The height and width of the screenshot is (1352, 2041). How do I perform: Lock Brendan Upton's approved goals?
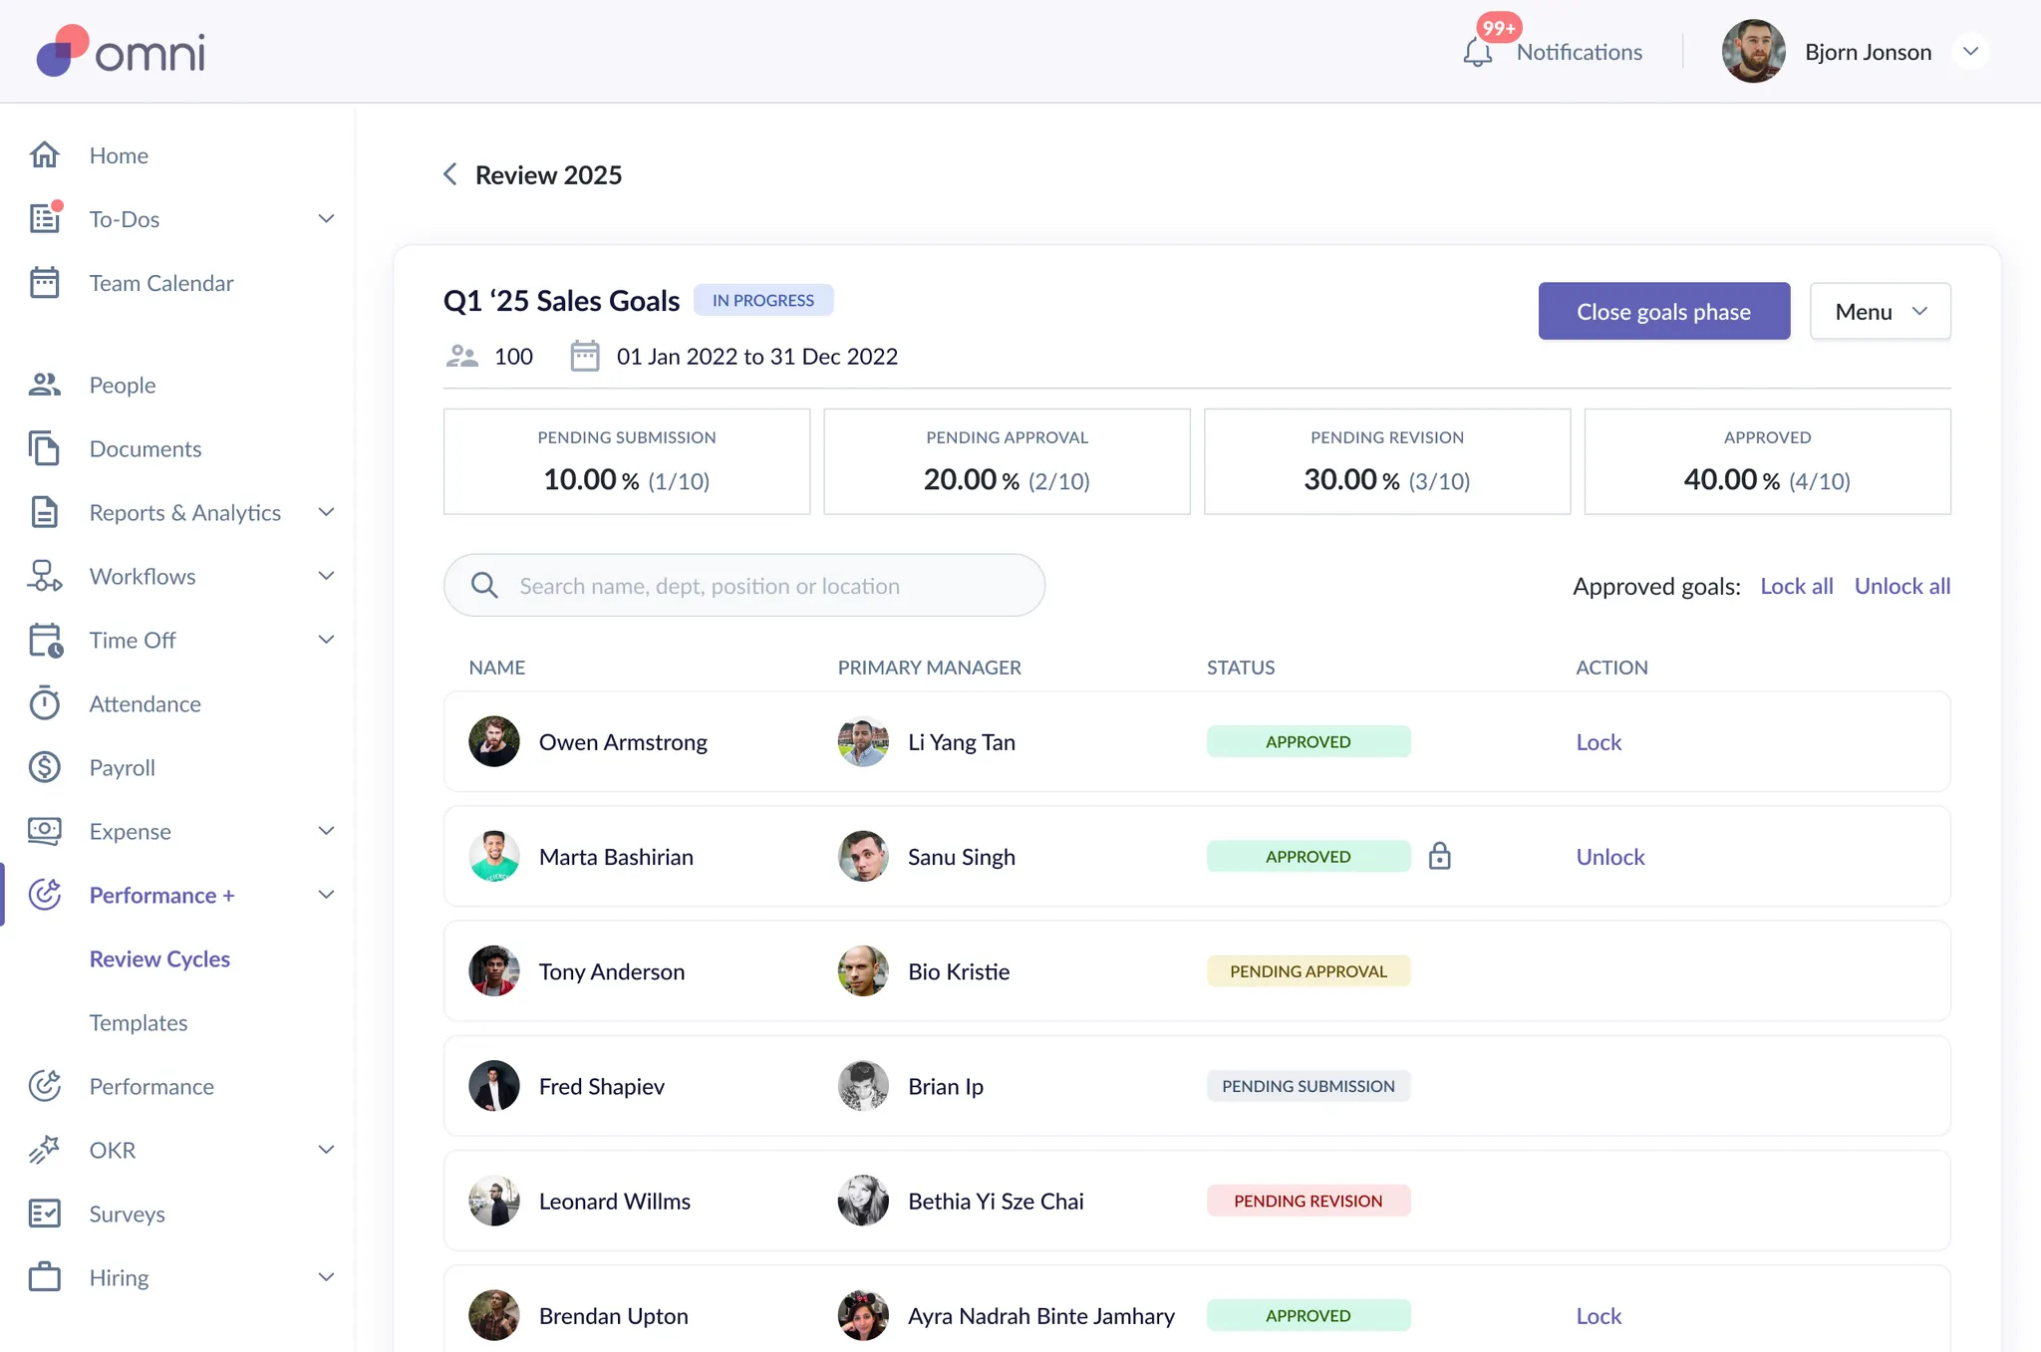pyautogui.click(x=1599, y=1316)
